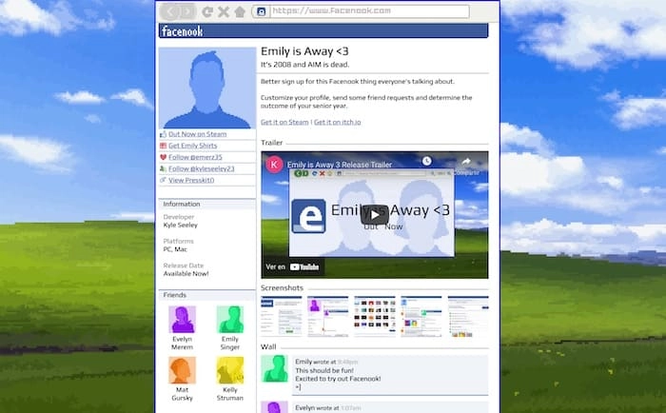The height and width of the screenshot is (413, 666).
Task: Stop loading with the X icon
Action: pyautogui.click(x=224, y=11)
